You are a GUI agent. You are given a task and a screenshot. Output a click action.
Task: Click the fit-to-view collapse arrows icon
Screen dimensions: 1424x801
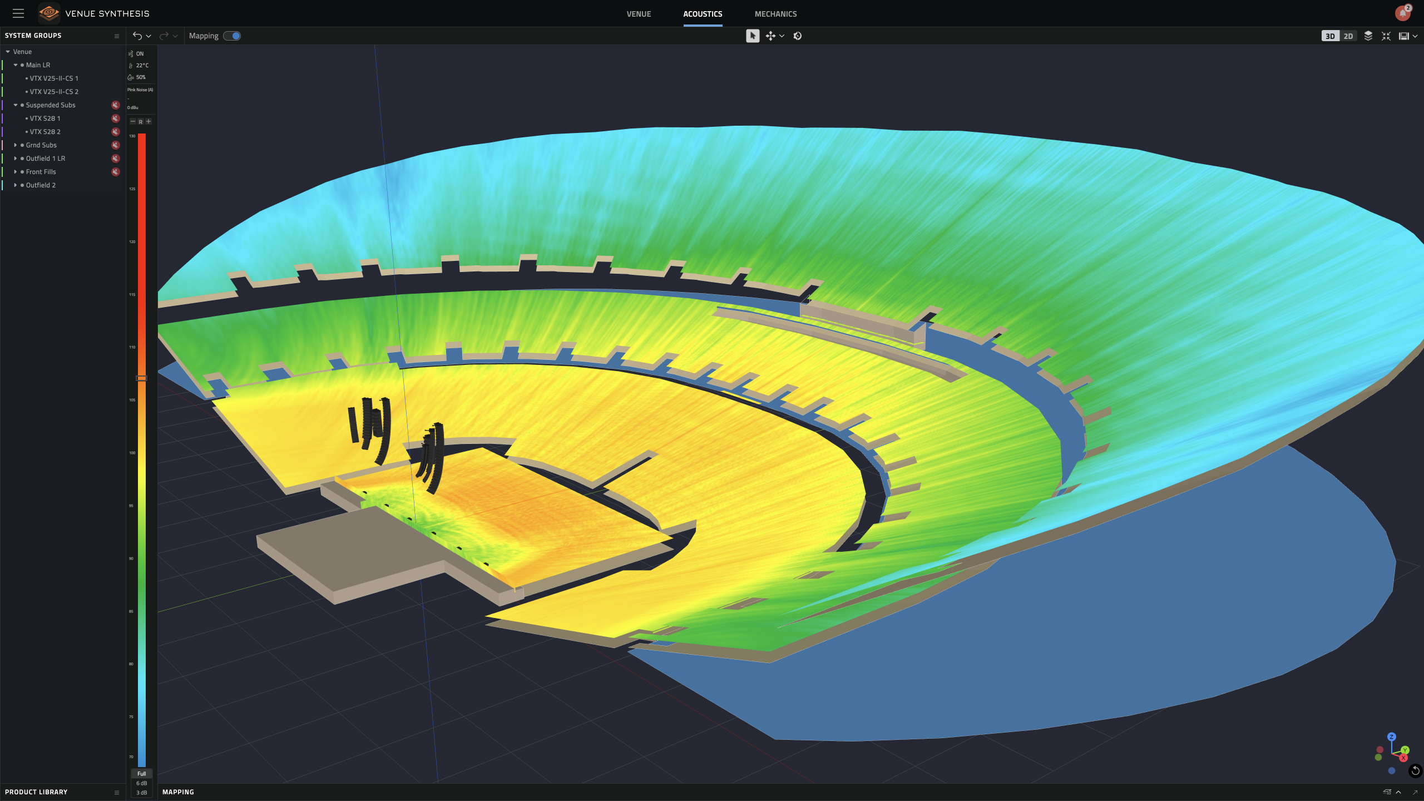click(x=1386, y=36)
